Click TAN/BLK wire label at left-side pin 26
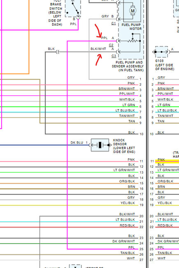Viewport: 179px width, 268px height. click(x=128, y=253)
